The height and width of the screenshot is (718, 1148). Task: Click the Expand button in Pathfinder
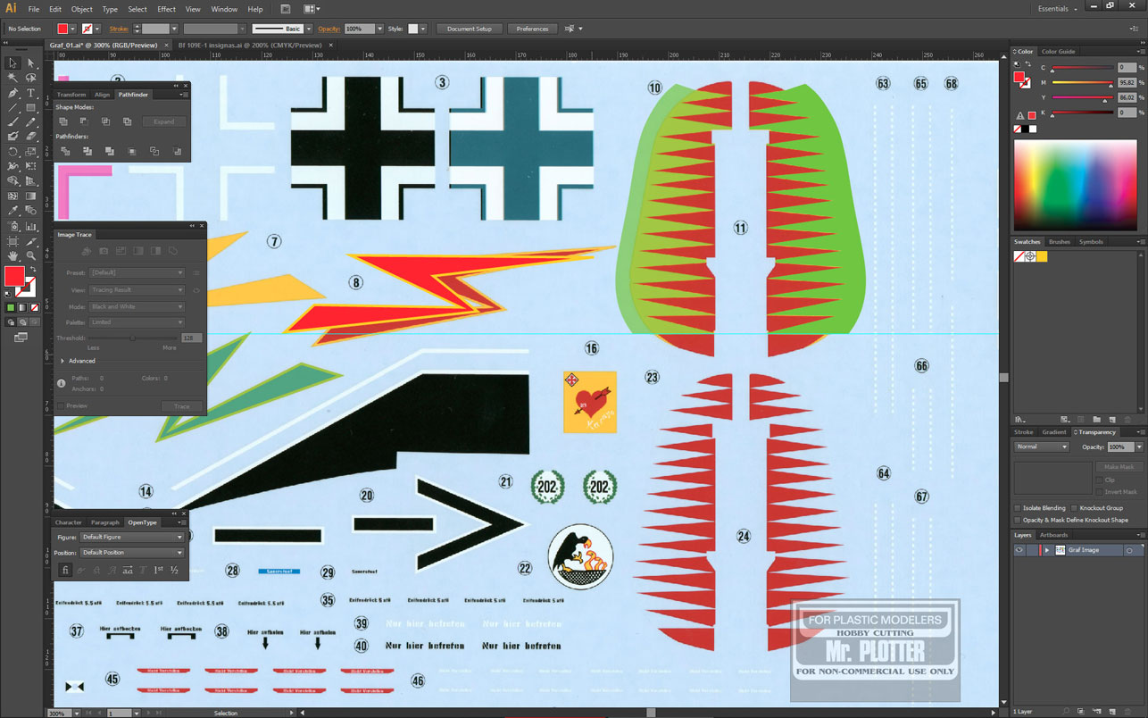pyautogui.click(x=164, y=121)
